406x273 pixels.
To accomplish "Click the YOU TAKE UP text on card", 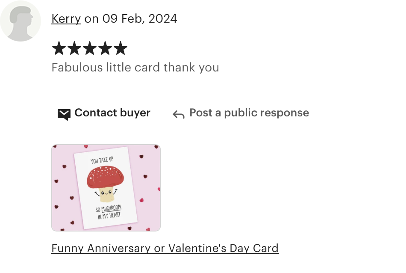I will (x=102, y=160).
